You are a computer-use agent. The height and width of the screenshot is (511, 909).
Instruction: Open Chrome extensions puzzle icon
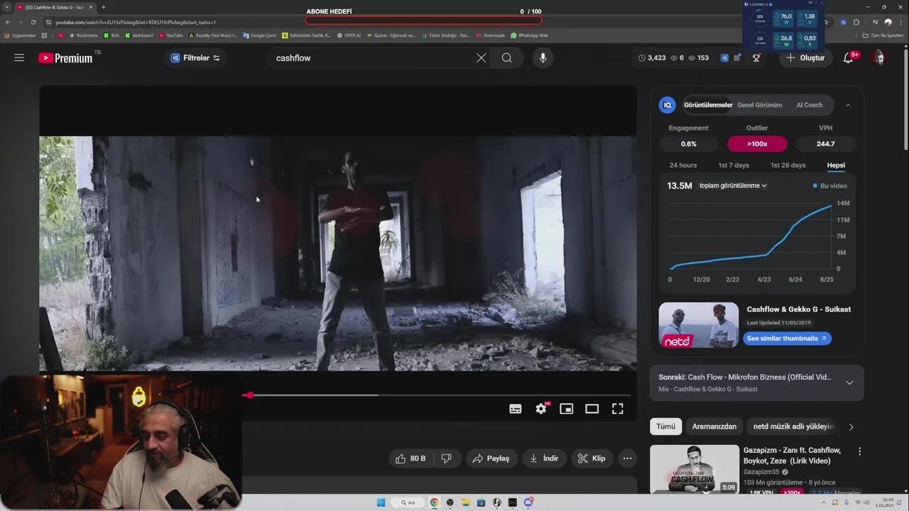point(856,22)
